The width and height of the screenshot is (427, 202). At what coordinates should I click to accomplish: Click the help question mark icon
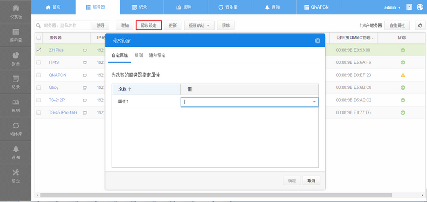[x=409, y=7]
